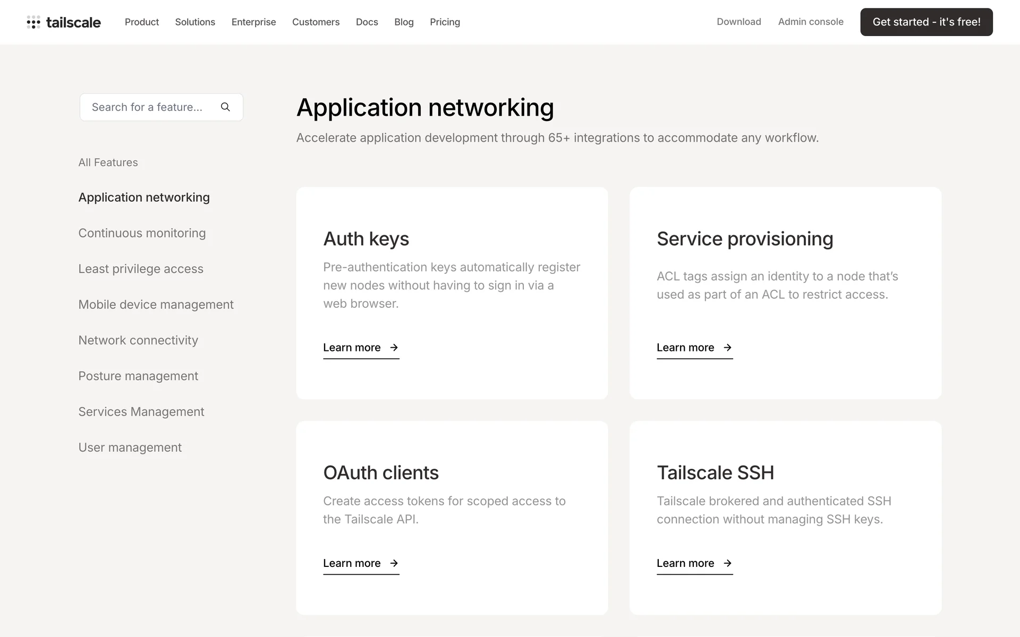1020x637 pixels.
Task: Select Least privilege access category
Action: (x=141, y=269)
